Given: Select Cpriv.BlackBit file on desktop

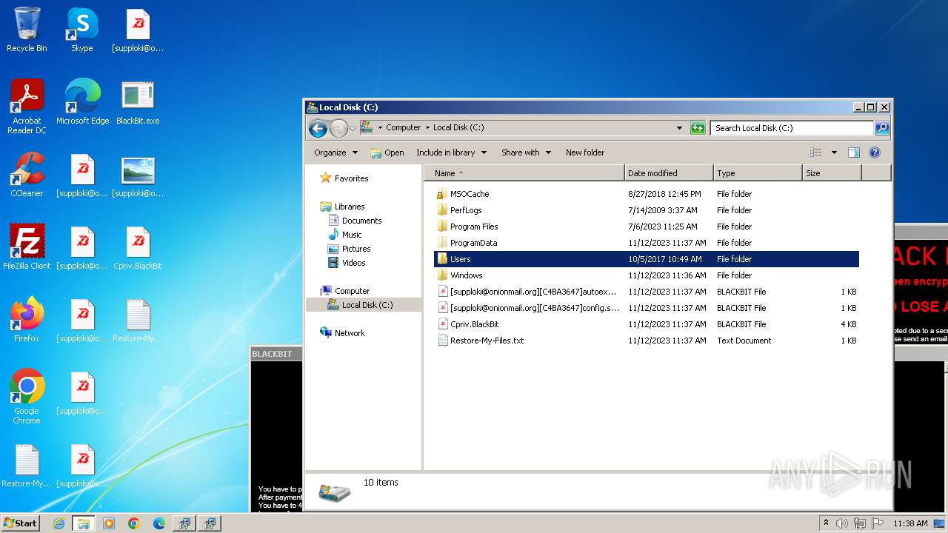Looking at the screenshot, I should 138,247.
